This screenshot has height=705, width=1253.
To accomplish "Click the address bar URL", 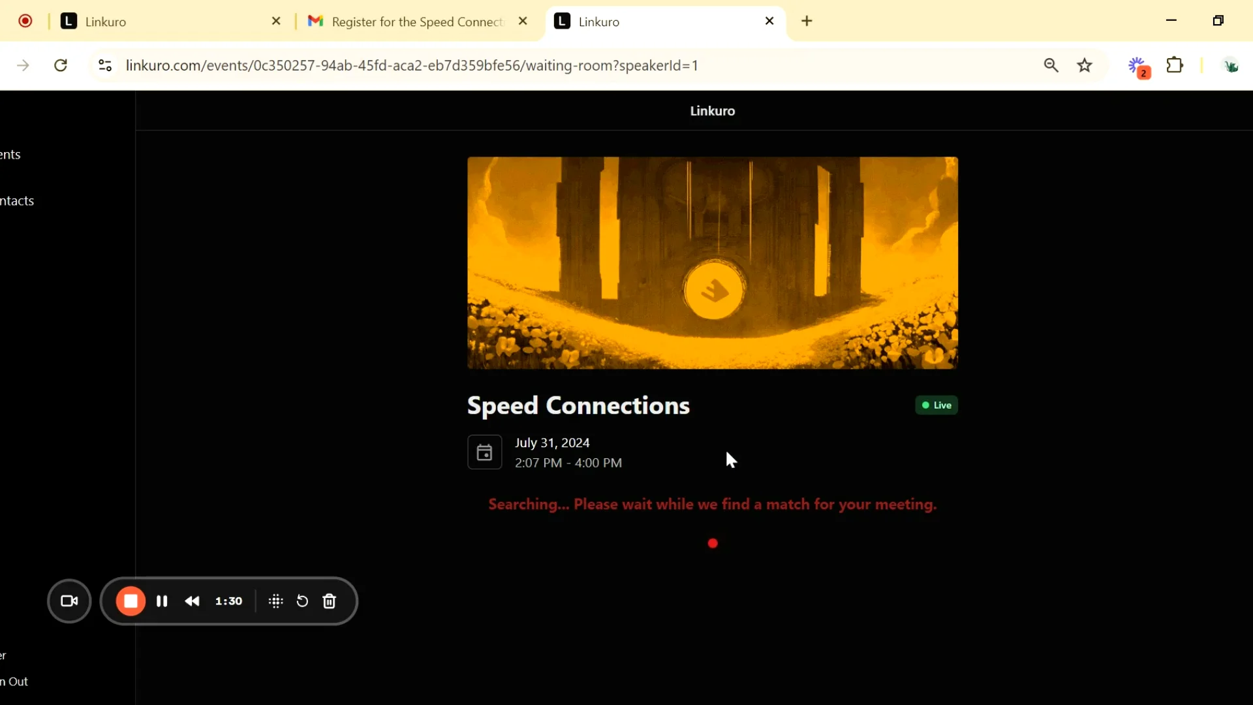I will pyautogui.click(x=411, y=65).
